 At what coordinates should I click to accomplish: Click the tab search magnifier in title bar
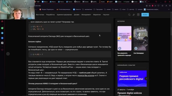(x=156, y=2)
